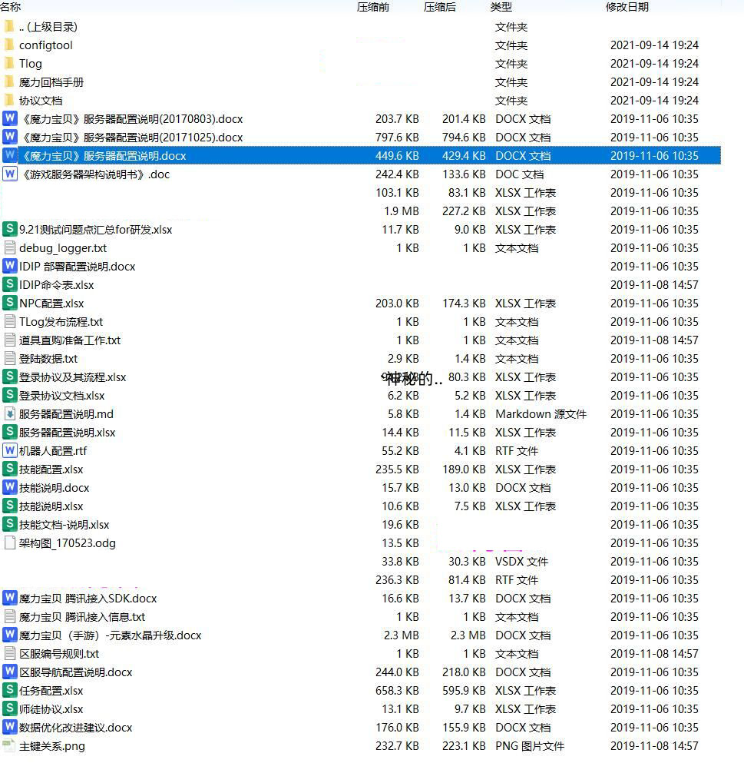Viewport: 744px width, 773px height.
Task: Click the 33.8 KB VSDX 文件 row
Action: pyautogui.click(x=361, y=562)
